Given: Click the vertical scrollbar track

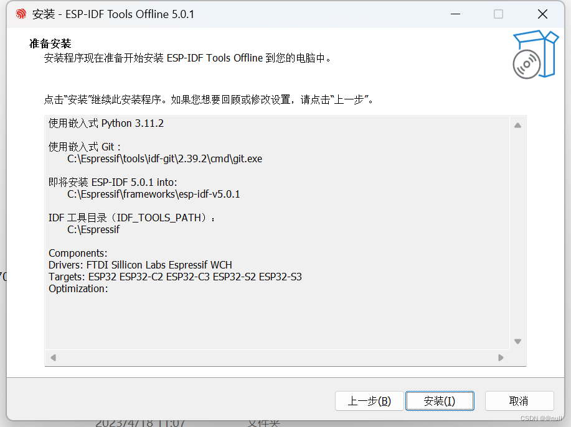Looking at the screenshot, I should point(517,233).
